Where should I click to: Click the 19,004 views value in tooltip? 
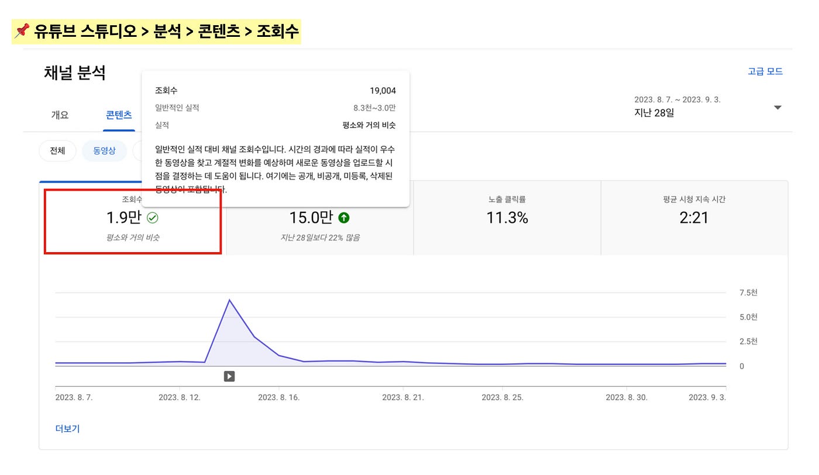coord(383,91)
